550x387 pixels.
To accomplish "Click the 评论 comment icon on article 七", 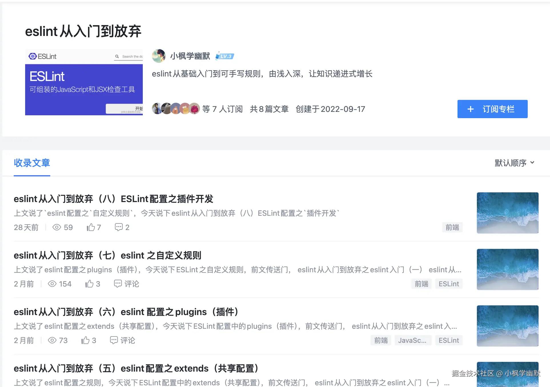I will pos(118,284).
